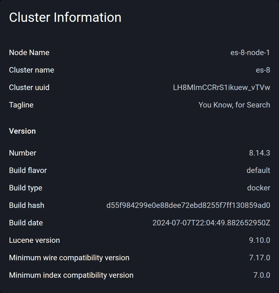The height and width of the screenshot is (293, 279).
Task: Select the build type value docker
Action: tap(259, 188)
